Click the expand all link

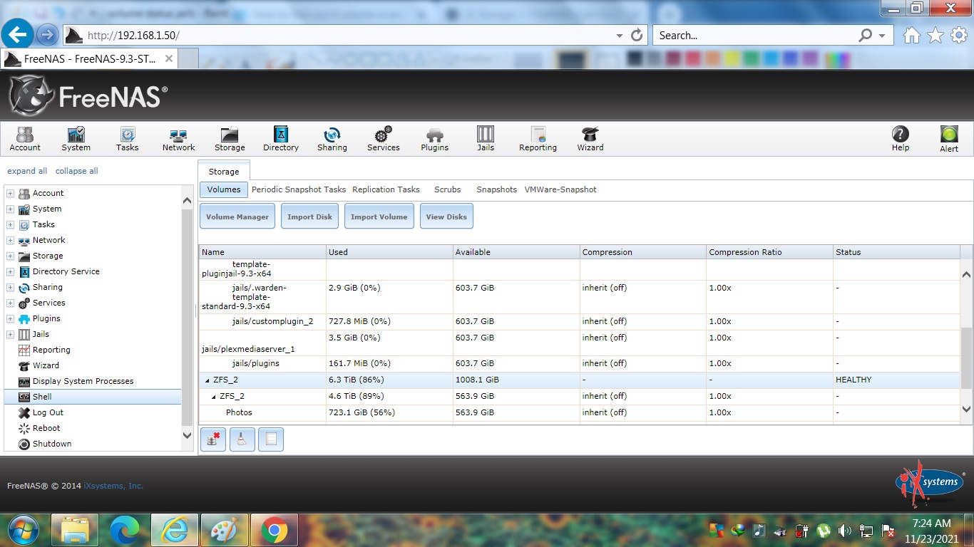[27, 171]
